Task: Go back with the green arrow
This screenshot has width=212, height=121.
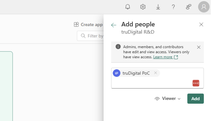Action: (x=114, y=25)
